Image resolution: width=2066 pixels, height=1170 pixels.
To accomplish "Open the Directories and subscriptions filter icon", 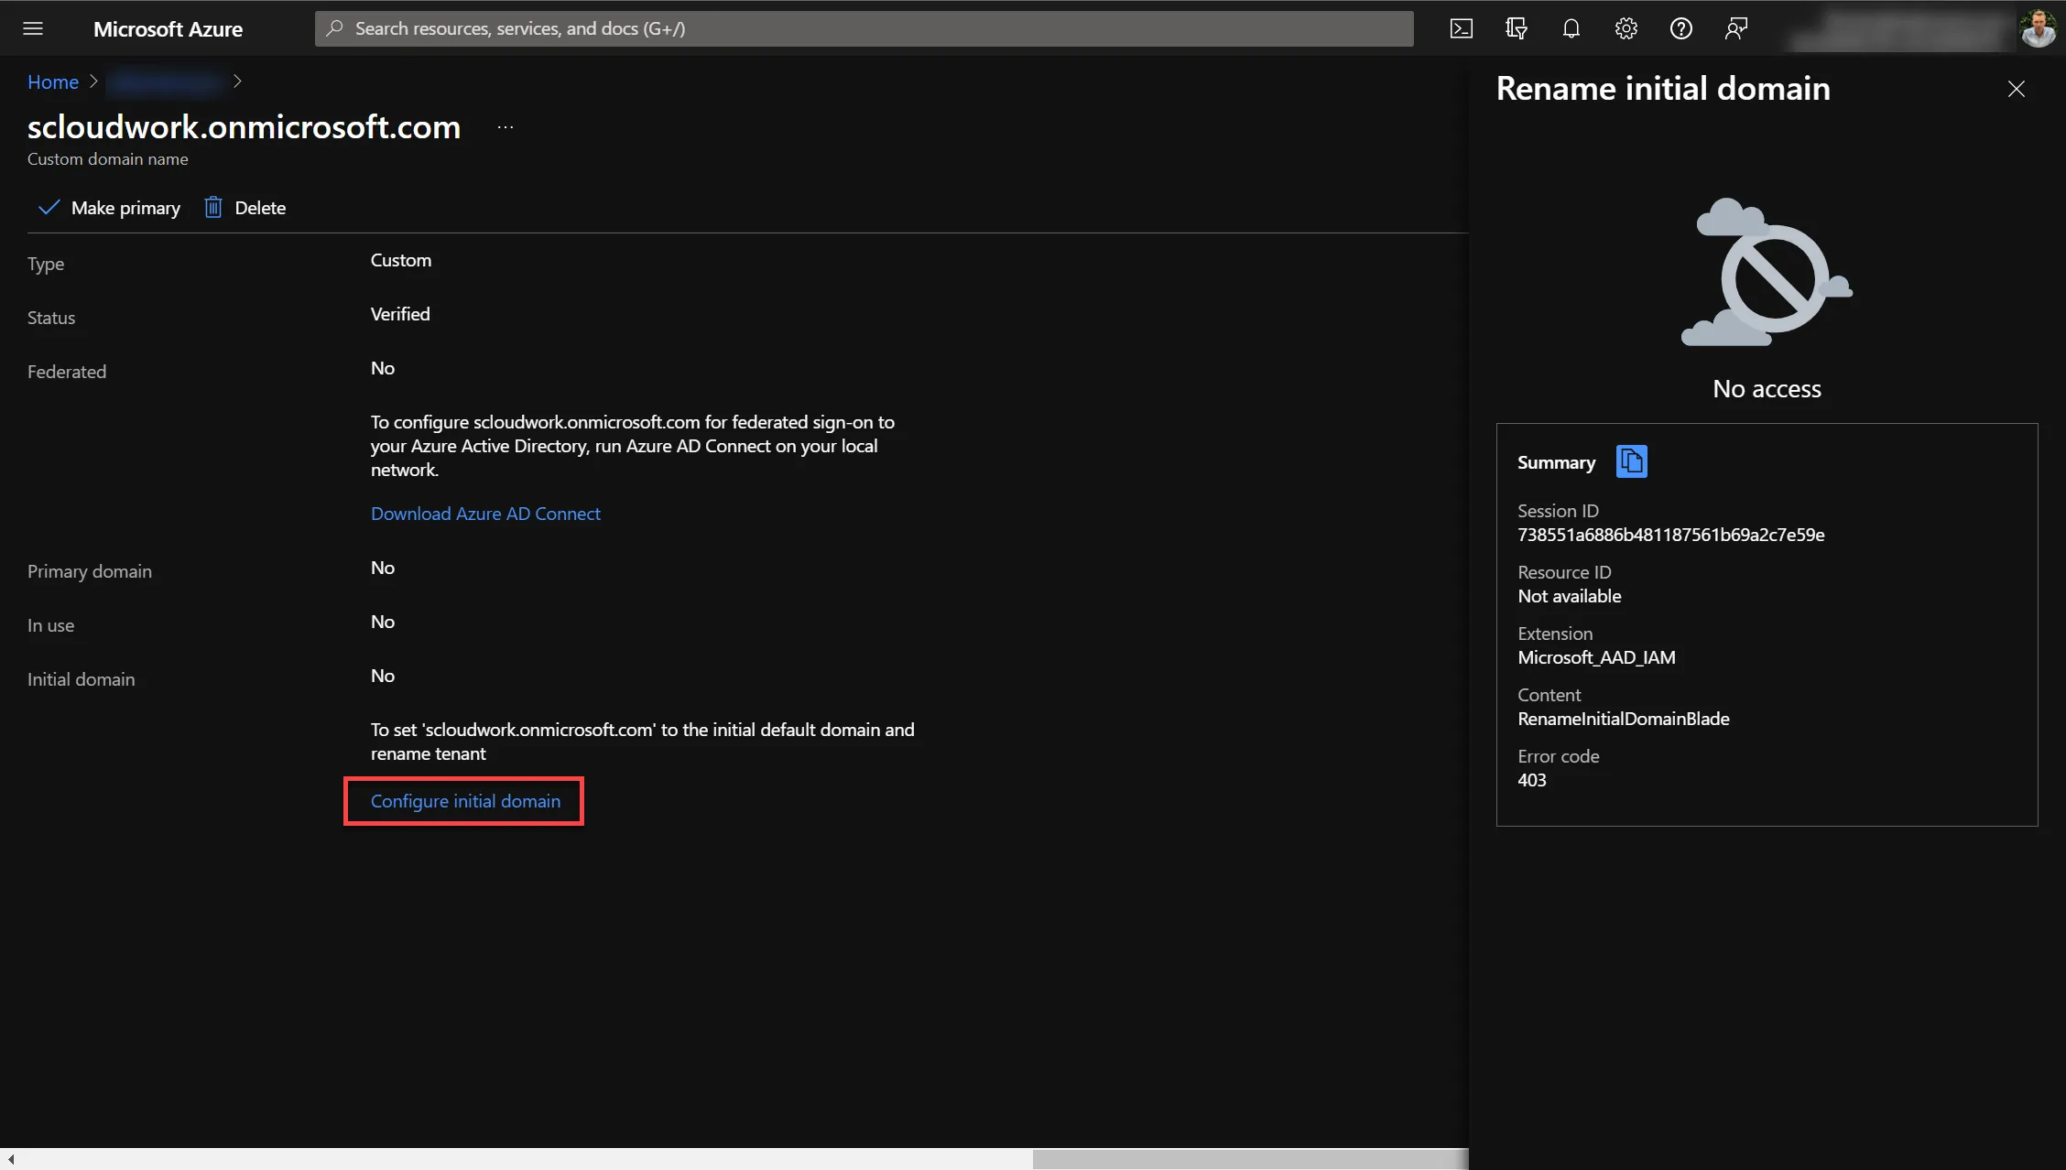I will tap(1517, 28).
